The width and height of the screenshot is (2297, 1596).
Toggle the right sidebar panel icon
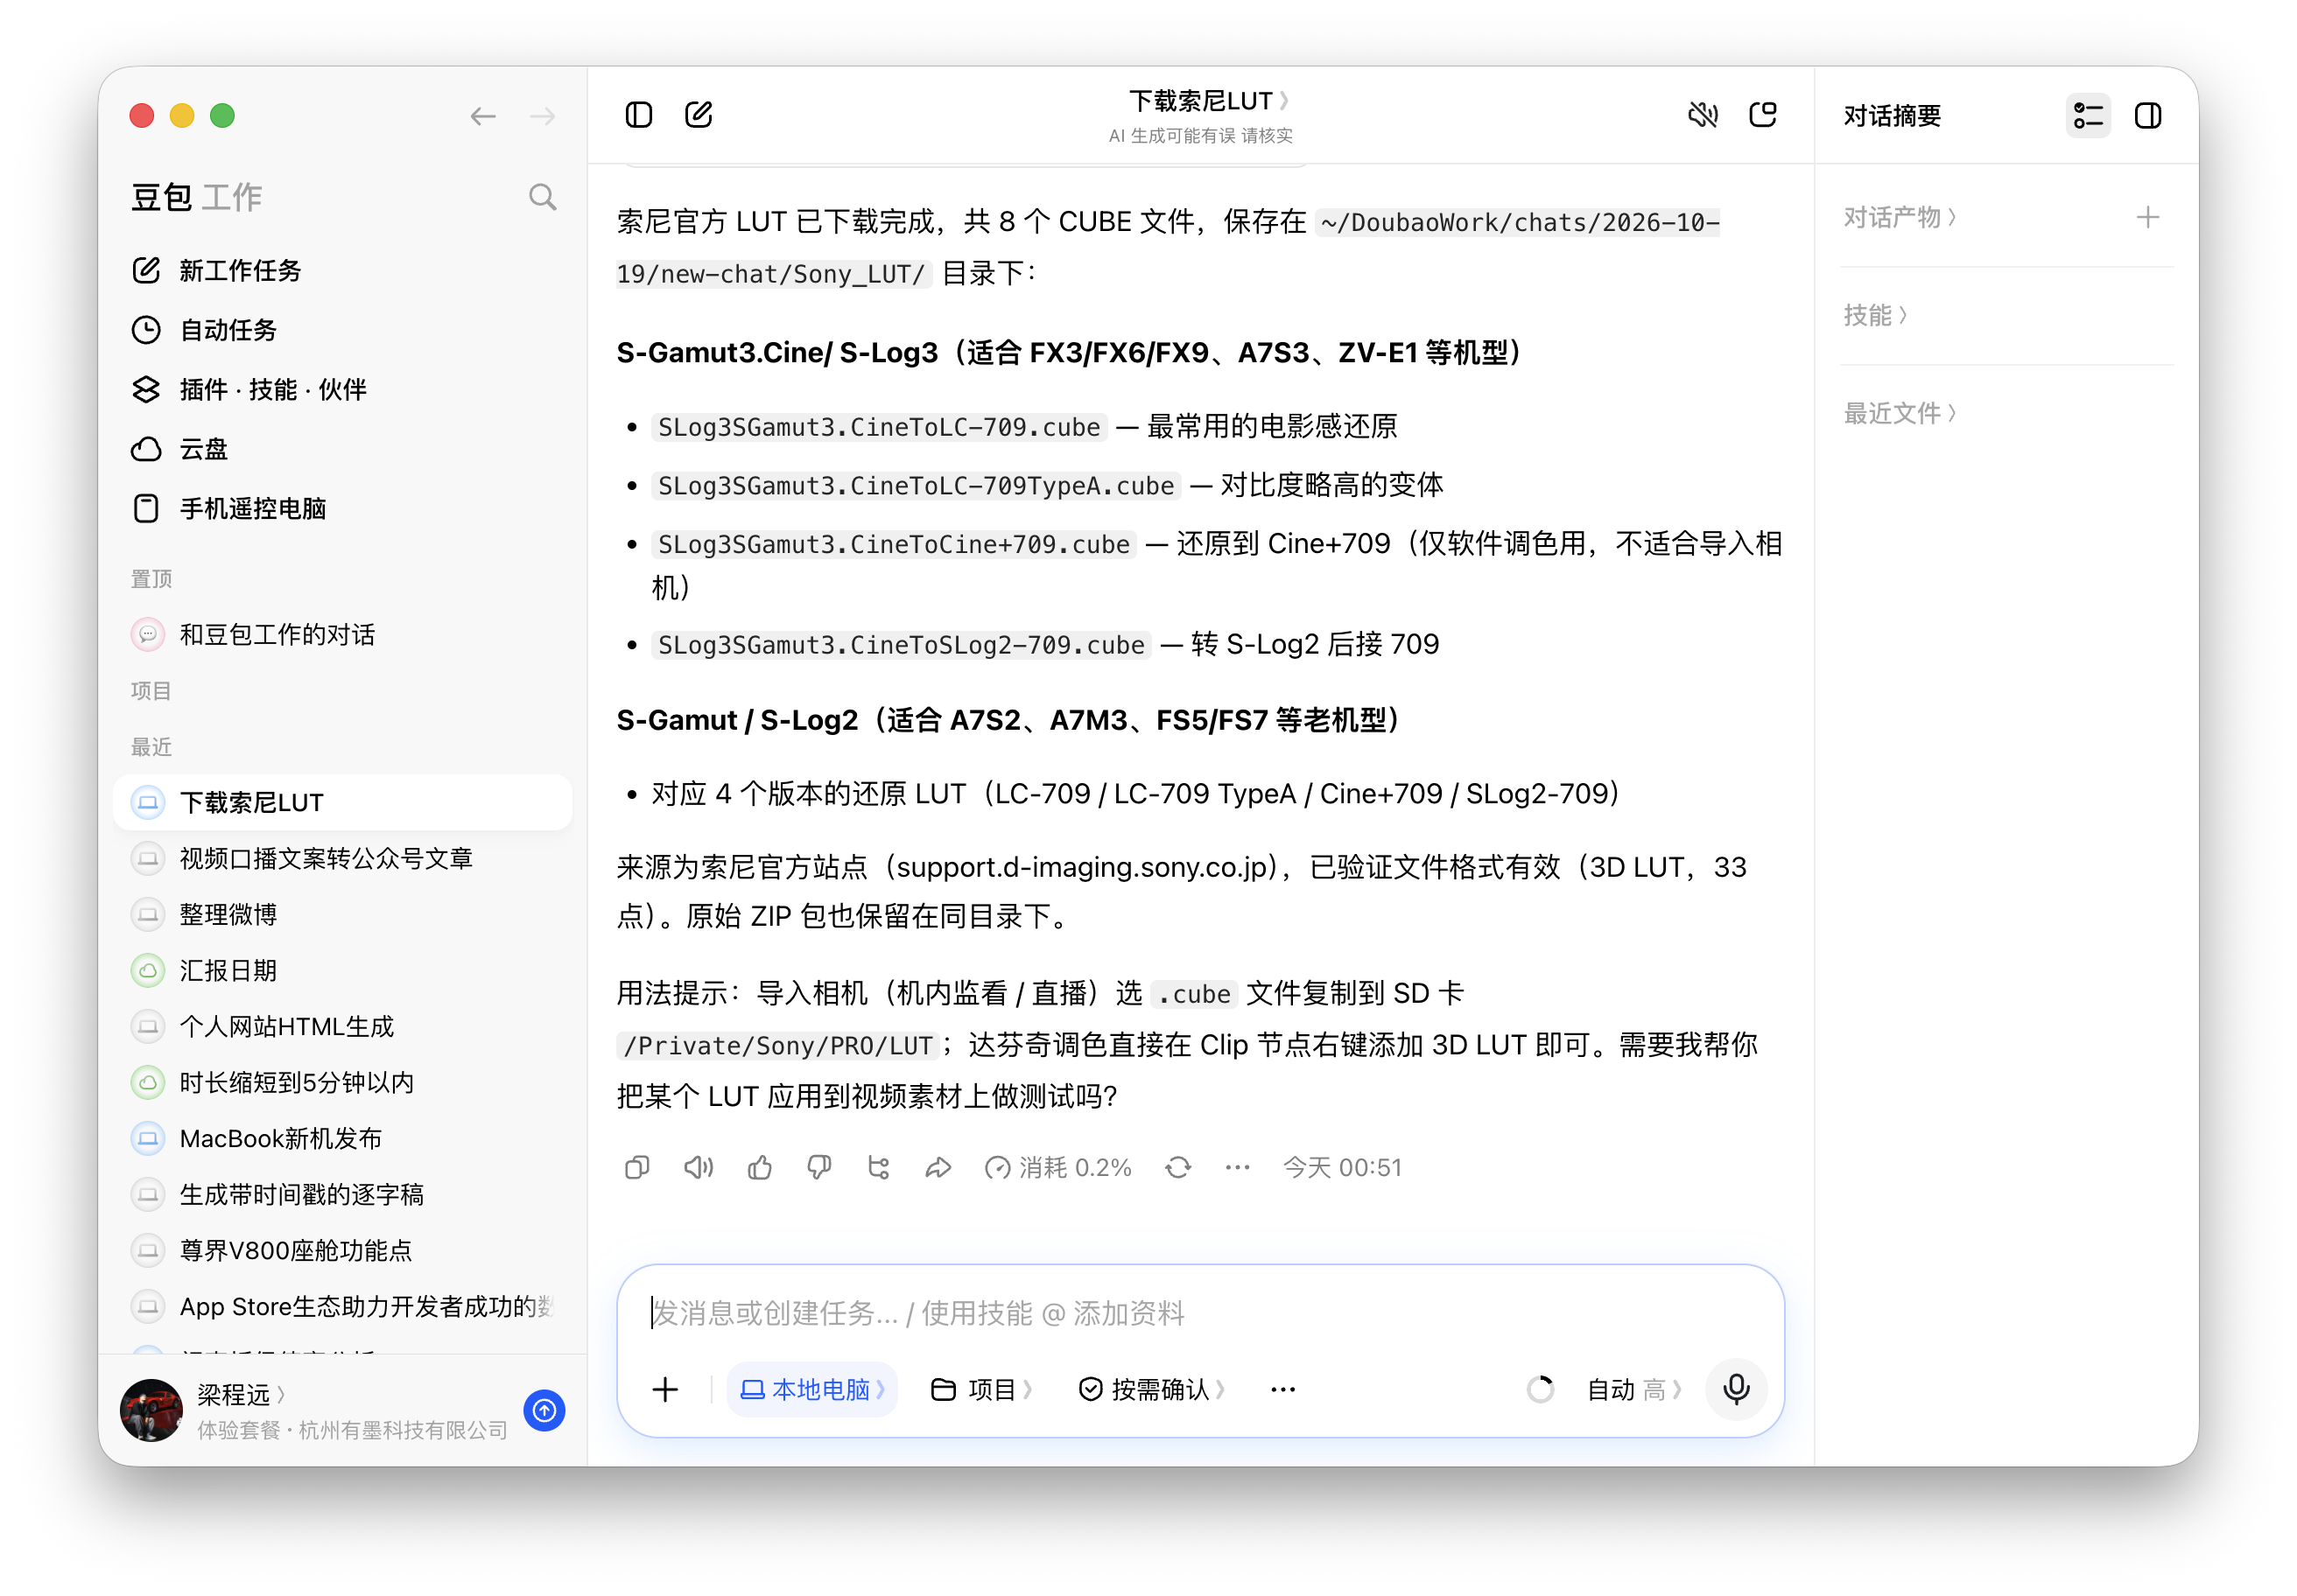[x=2148, y=116]
